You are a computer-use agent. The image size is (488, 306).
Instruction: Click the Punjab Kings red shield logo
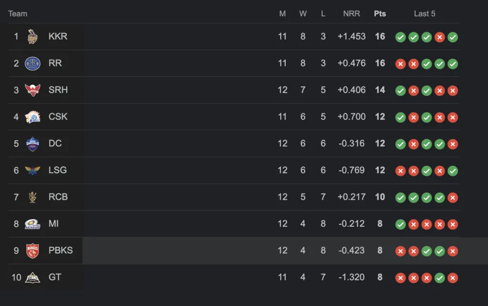tap(32, 251)
